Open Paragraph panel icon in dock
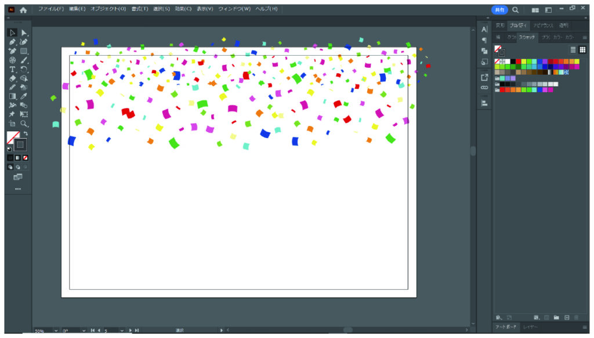 [484, 40]
